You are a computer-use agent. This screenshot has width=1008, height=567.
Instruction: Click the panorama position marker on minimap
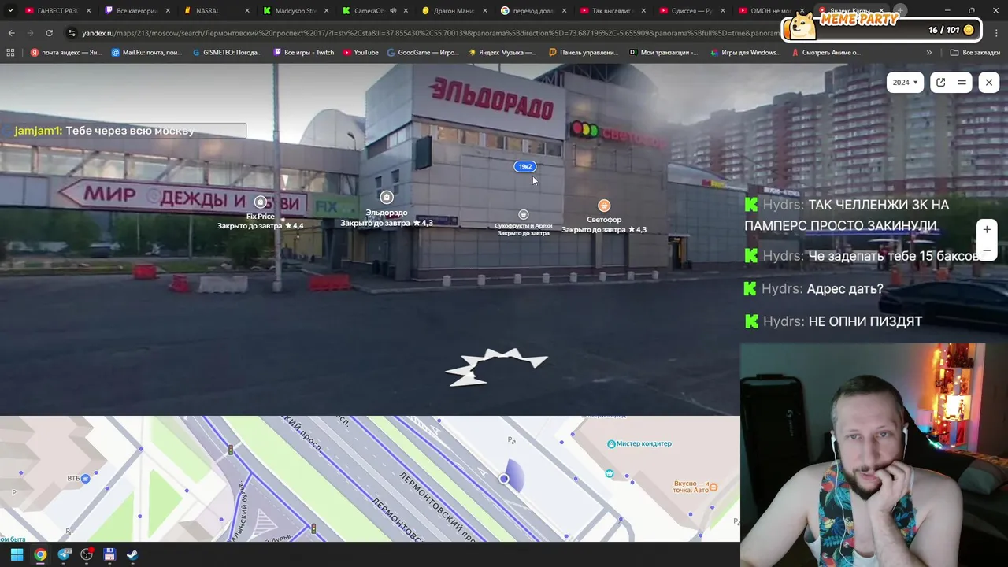[504, 478]
